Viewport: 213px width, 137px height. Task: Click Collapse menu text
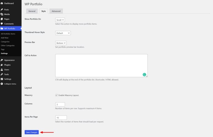[10, 84]
